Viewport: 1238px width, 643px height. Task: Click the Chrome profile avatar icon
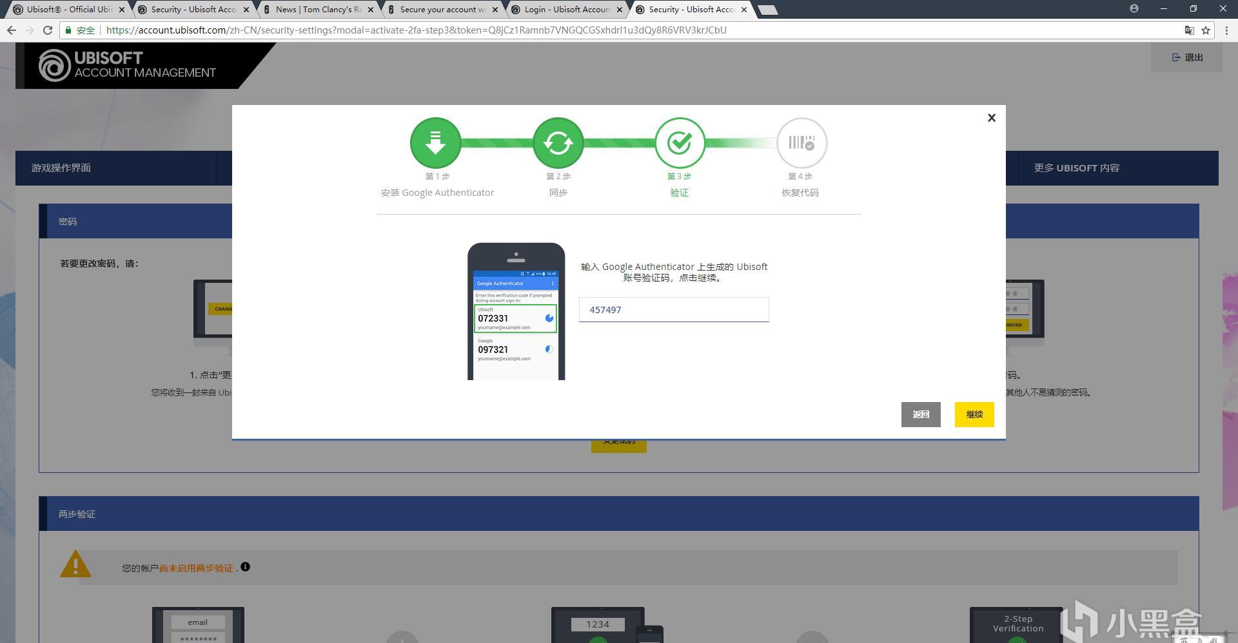tap(1134, 8)
